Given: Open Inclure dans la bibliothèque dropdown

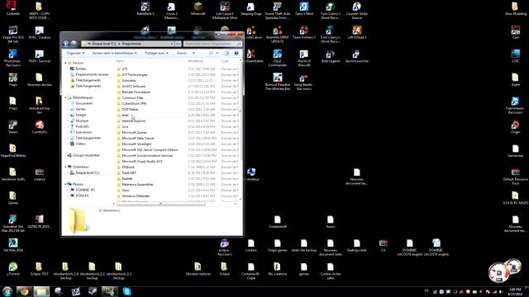Looking at the screenshot, I should [115, 53].
